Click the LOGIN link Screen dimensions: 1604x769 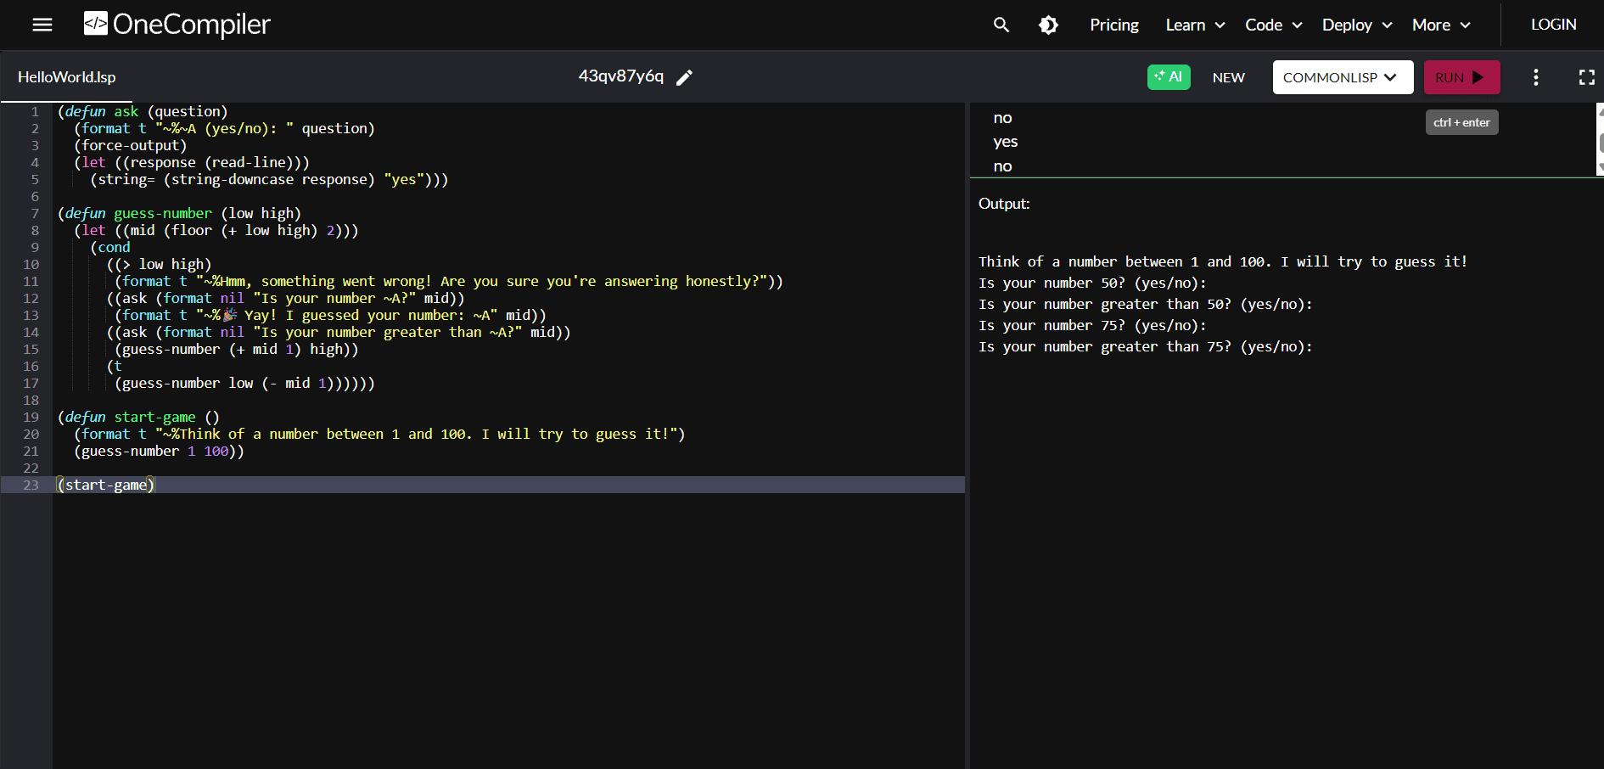click(x=1553, y=25)
